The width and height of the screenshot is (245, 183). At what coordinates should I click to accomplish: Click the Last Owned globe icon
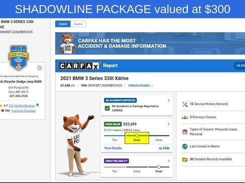tap(185, 146)
